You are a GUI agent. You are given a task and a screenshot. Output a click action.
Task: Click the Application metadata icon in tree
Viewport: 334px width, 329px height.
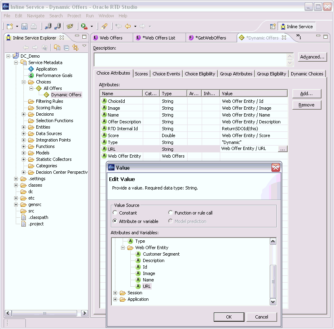[x=31, y=69]
